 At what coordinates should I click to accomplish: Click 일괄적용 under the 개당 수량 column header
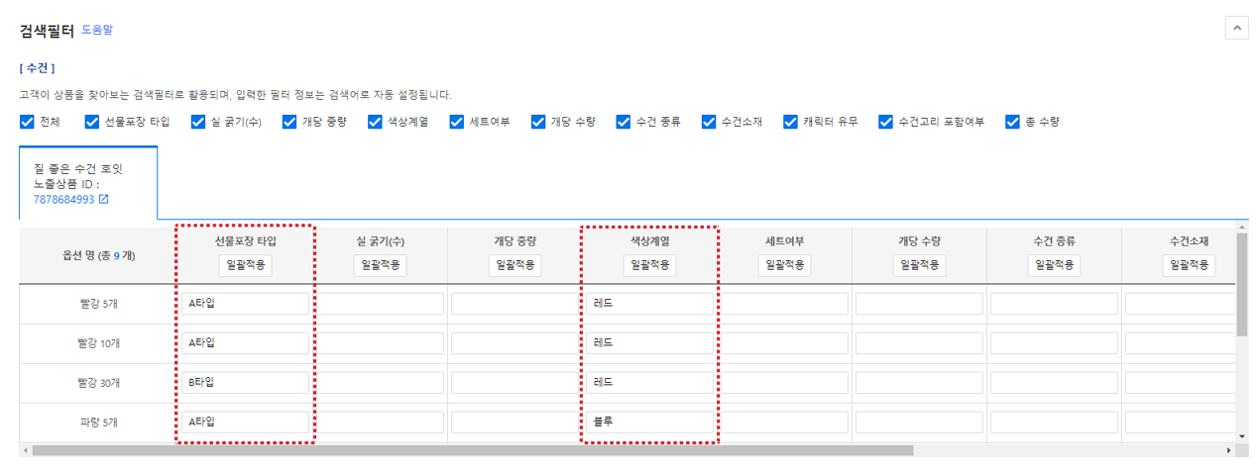(919, 265)
